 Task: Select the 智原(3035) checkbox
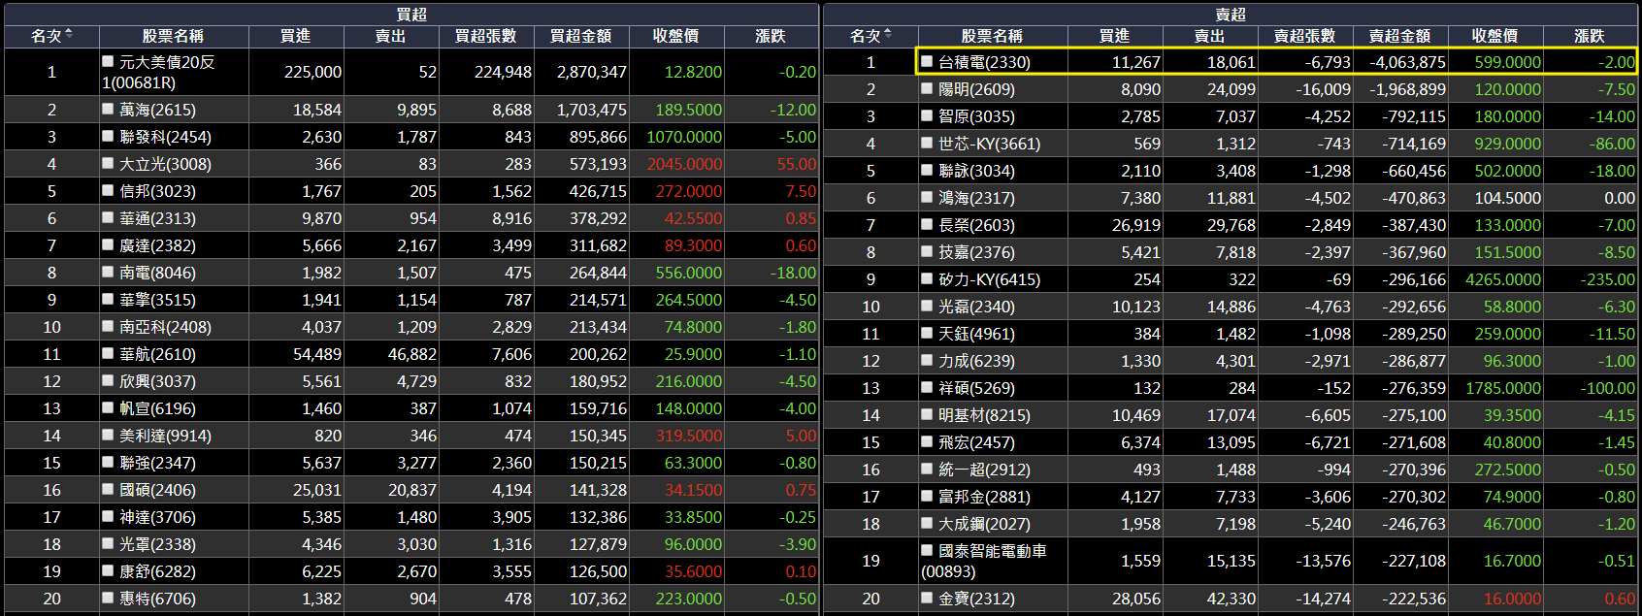pos(928,115)
